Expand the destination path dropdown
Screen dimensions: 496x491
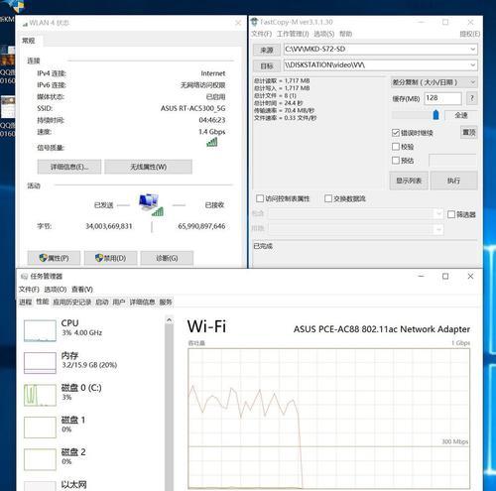point(472,65)
